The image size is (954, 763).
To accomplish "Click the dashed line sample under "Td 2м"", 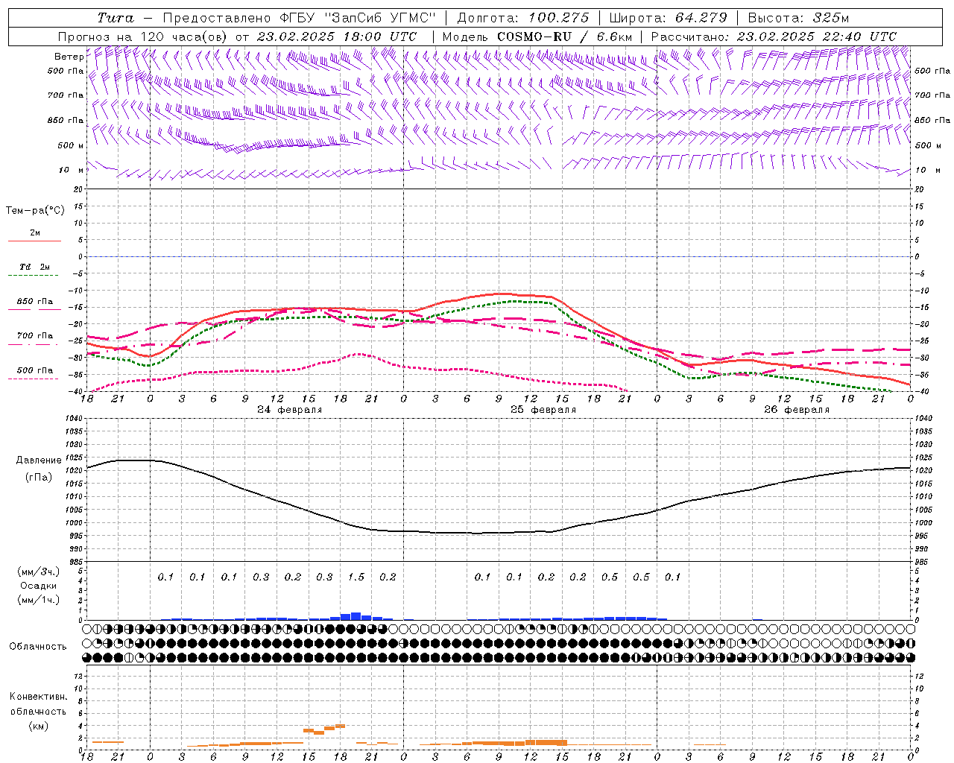I will click(34, 276).
